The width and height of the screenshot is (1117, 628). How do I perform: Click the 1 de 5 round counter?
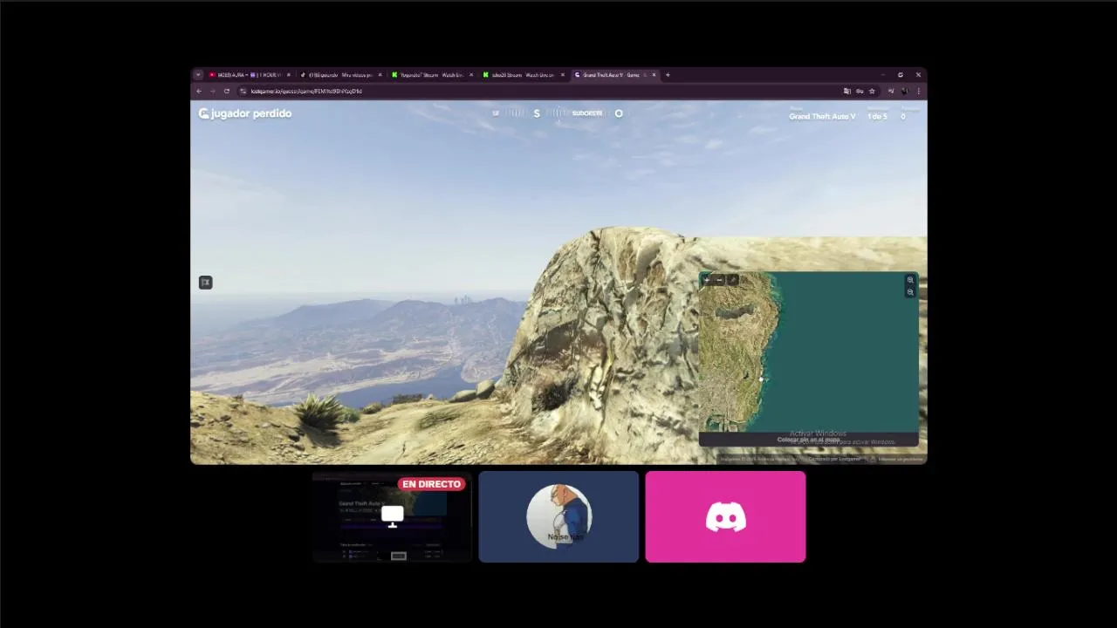(x=877, y=116)
